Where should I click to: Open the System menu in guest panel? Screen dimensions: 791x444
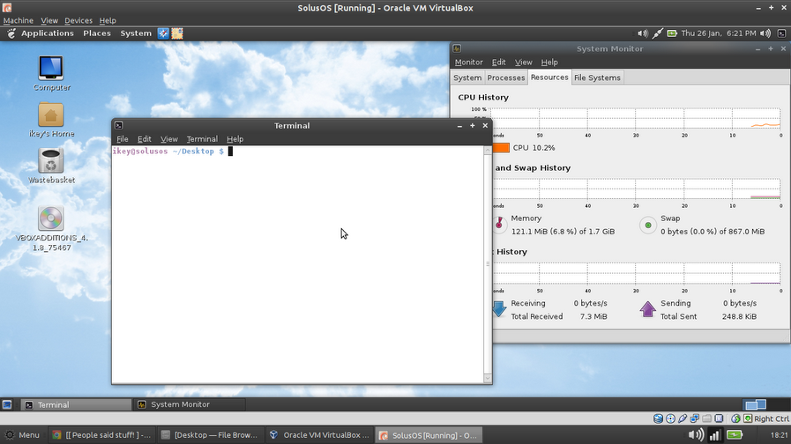(x=136, y=33)
